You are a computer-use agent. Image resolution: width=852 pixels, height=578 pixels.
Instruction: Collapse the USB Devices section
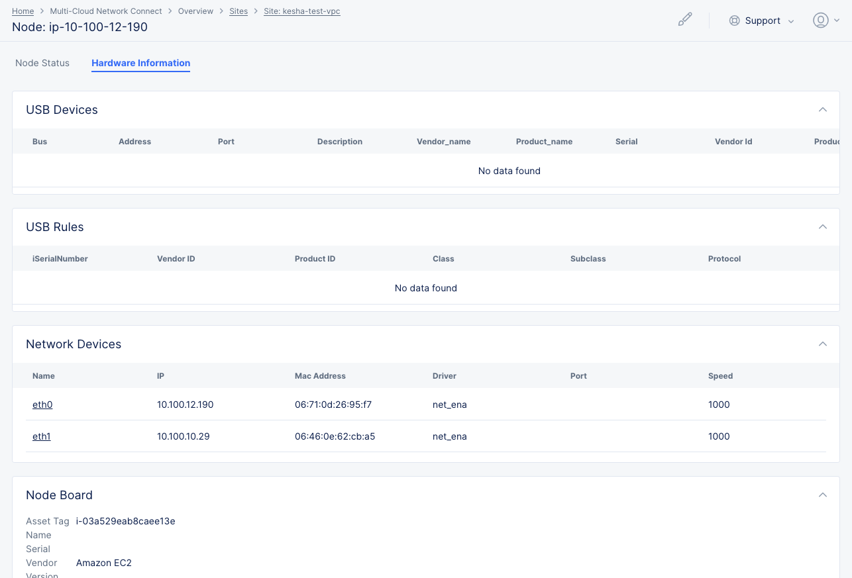coord(822,110)
